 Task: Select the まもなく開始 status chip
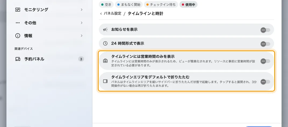point(129,5)
